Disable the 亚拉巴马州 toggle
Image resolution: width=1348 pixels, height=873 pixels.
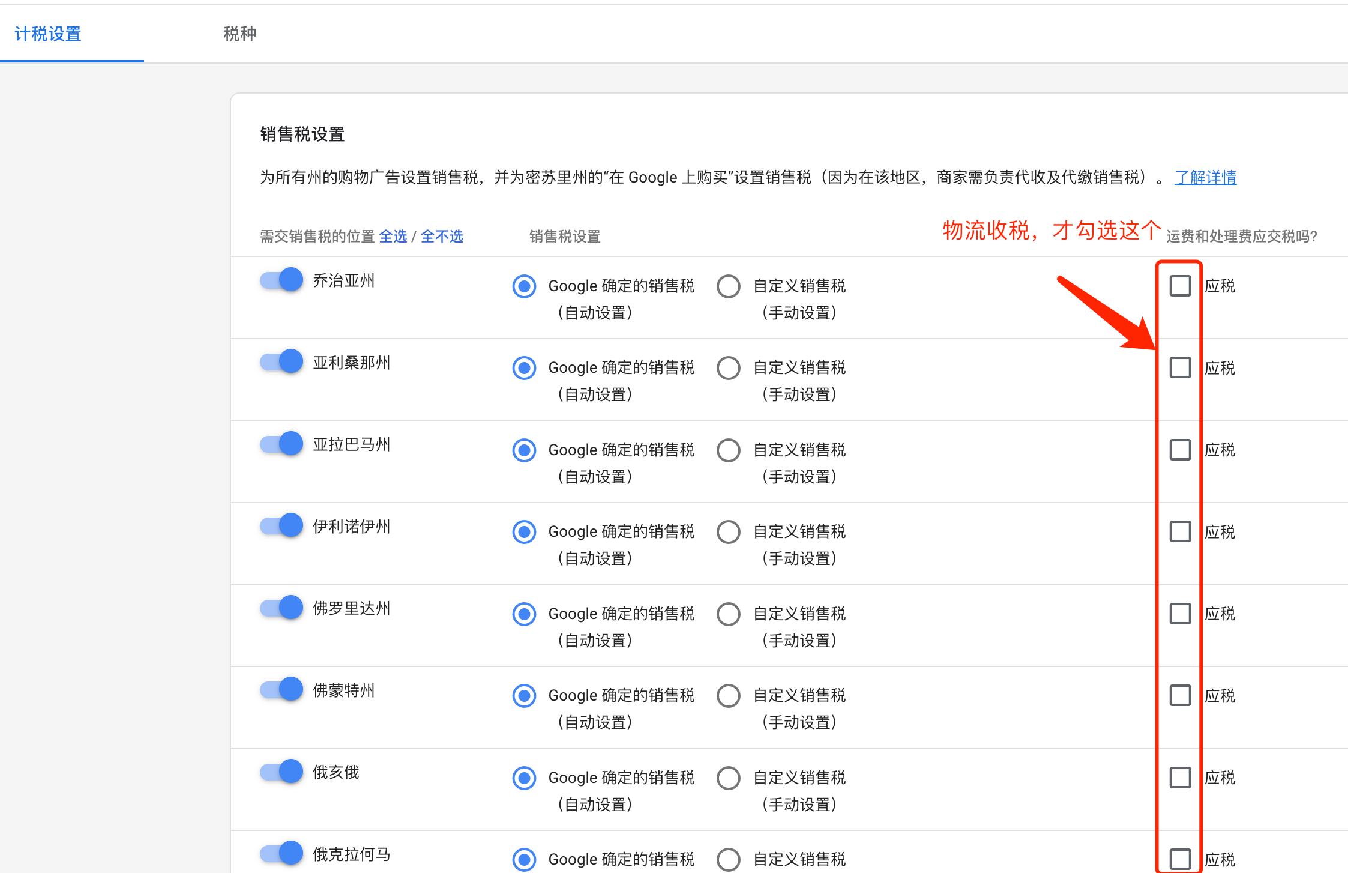(x=281, y=443)
